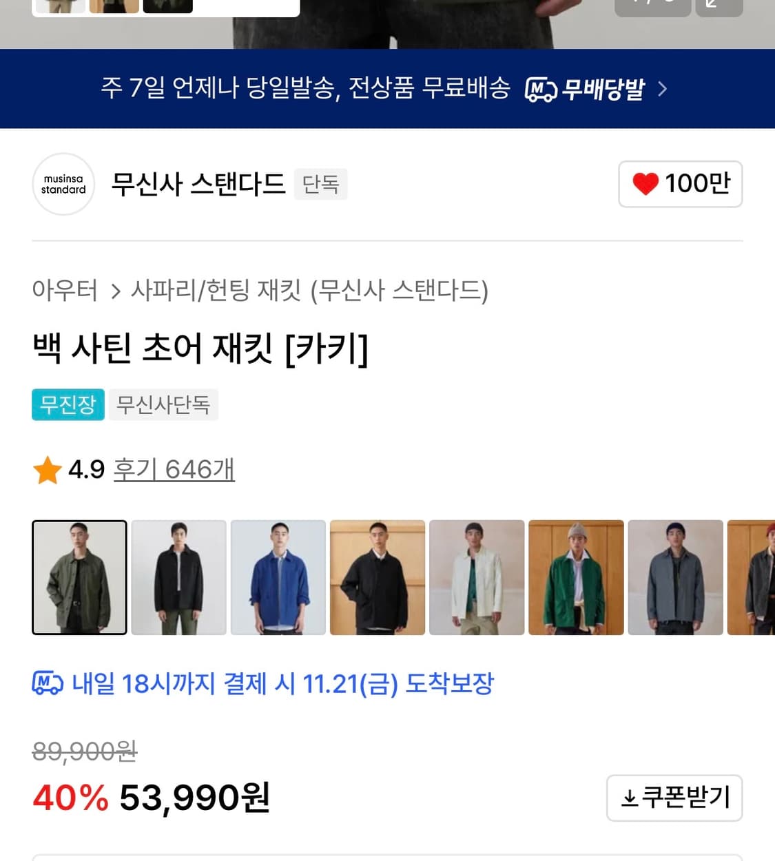Open the 무신사단독 tab label
775x861 pixels.
click(163, 405)
